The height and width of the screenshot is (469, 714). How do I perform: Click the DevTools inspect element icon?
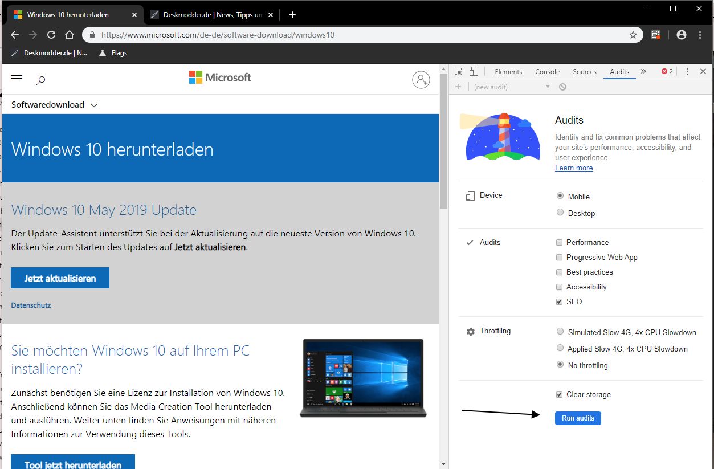459,71
